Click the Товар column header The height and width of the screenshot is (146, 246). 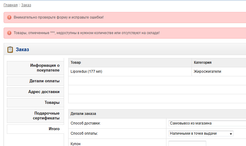(76, 63)
